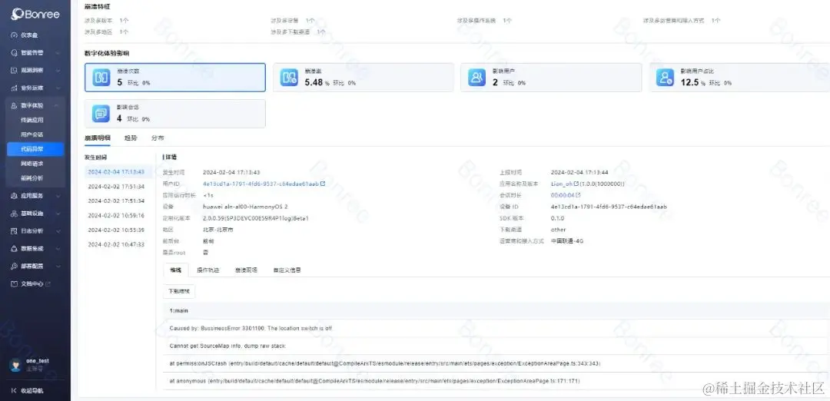Click the external-link icon after the user ID
This screenshot has width=830, height=401.
(322, 184)
